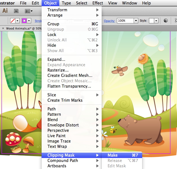Expand the Blend submenu
This screenshot has width=177, height=169.
coord(72,120)
